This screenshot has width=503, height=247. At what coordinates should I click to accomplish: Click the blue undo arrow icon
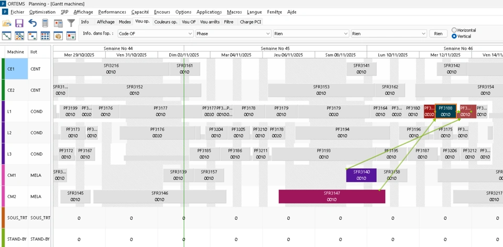32,23
